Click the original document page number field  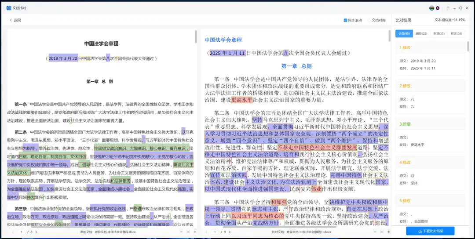22,232
